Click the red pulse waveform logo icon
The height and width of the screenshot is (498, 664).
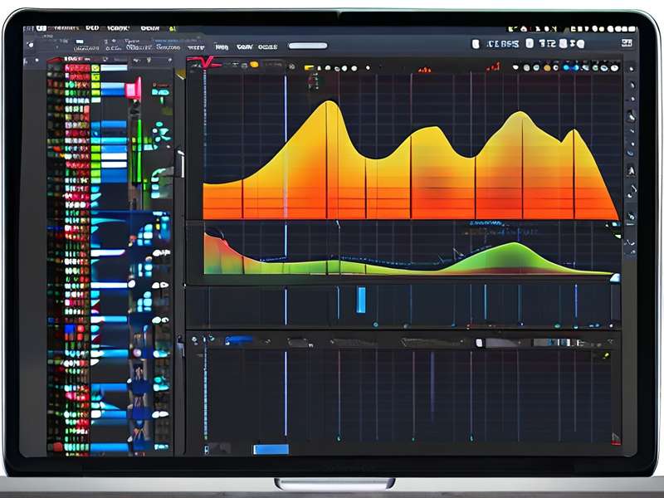(204, 63)
